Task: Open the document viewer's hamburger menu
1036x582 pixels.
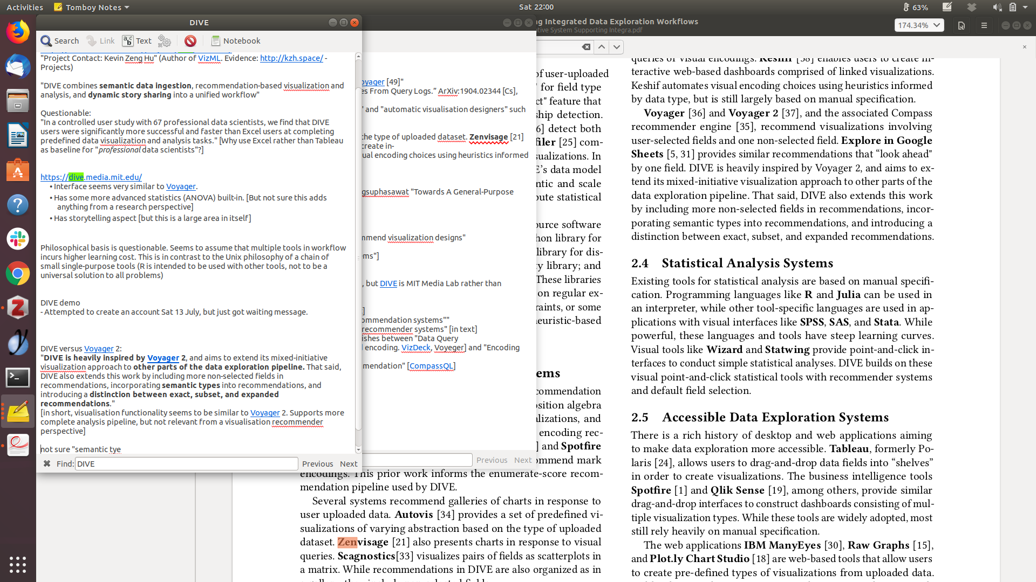Action: click(x=984, y=25)
